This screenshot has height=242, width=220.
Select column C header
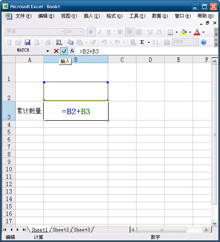122,59
